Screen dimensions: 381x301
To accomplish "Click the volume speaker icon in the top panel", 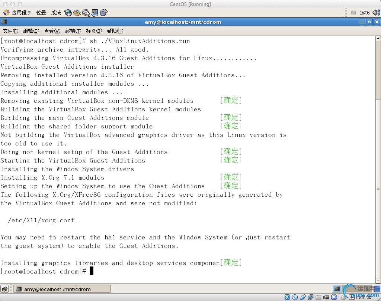I will [376, 13].
